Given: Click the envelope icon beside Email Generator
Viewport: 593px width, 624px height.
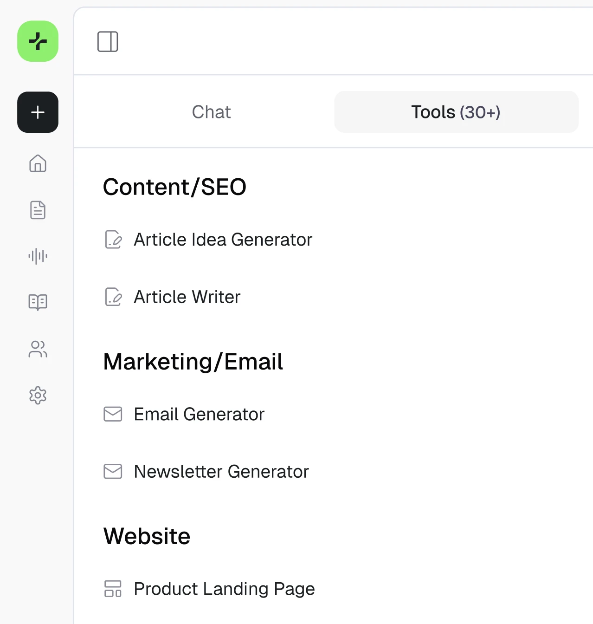Looking at the screenshot, I should pos(113,414).
